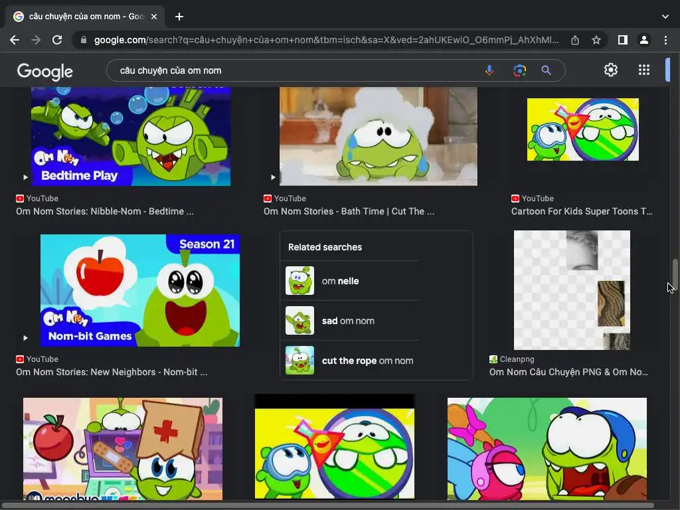This screenshot has width=680, height=510.
Task: Click the Google logo
Action: [45, 72]
